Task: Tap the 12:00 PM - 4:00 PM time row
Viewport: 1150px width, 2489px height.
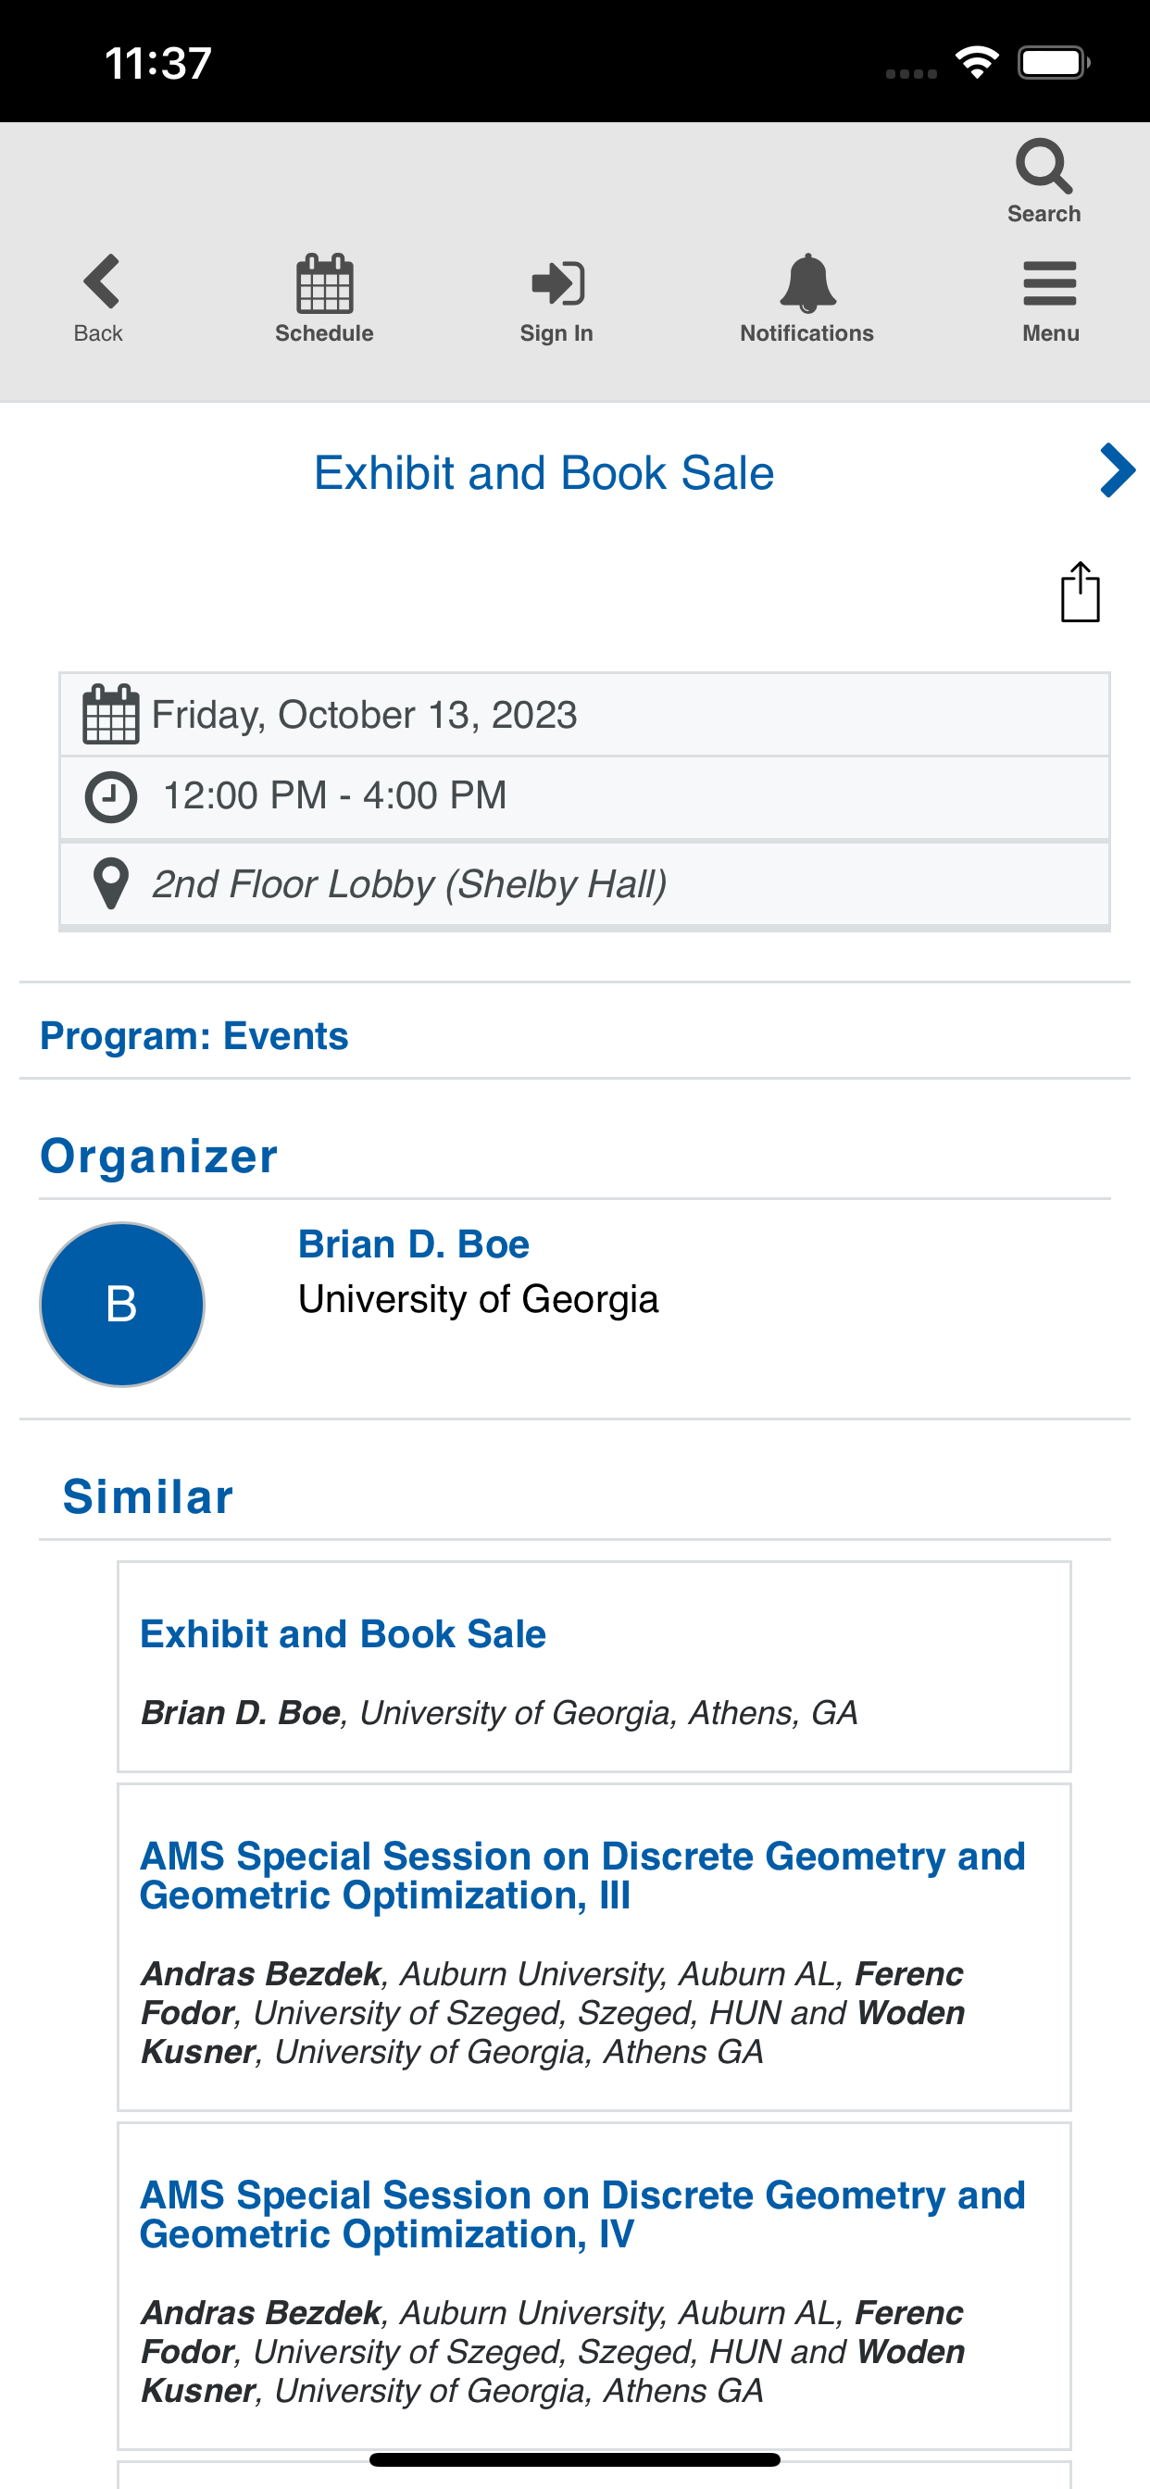Action: coord(583,797)
